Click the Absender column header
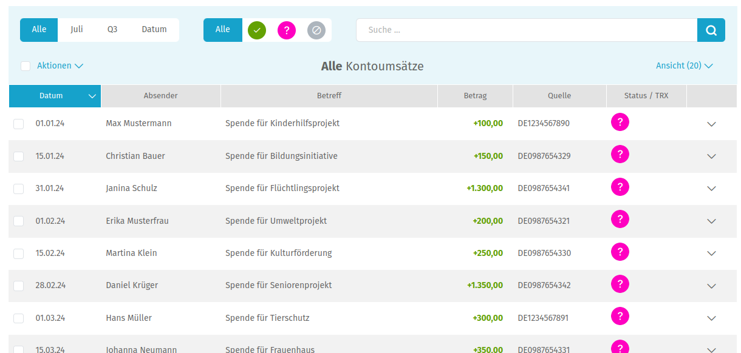 (x=160, y=96)
